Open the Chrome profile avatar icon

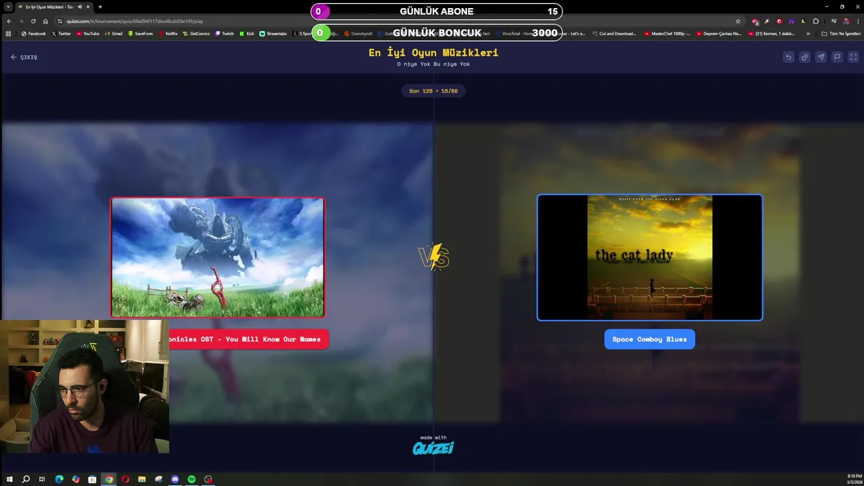click(846, 21)
